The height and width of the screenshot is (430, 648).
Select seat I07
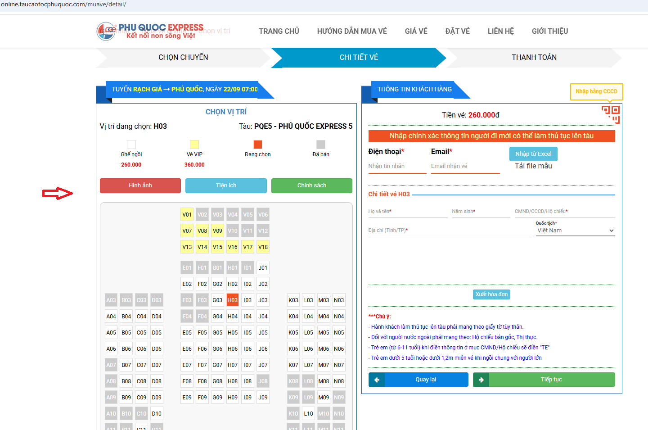pos(248,365)
